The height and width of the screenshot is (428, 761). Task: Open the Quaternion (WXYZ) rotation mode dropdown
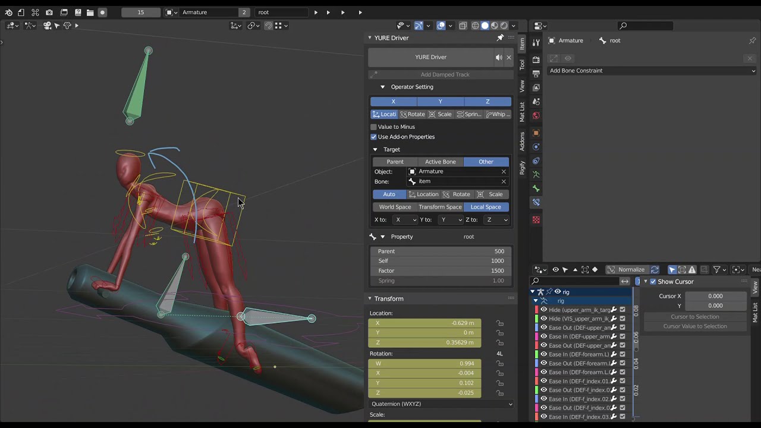441,404
